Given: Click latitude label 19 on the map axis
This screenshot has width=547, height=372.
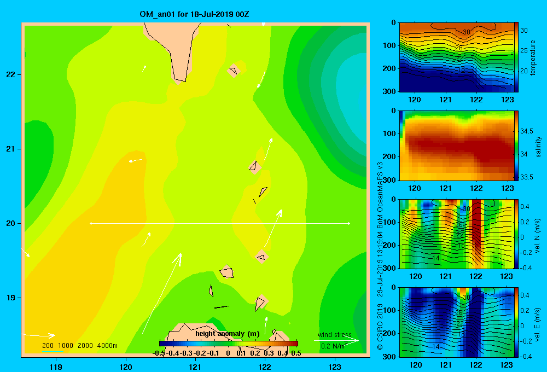Looking at the screenshot, I should [x=11, y=298].
